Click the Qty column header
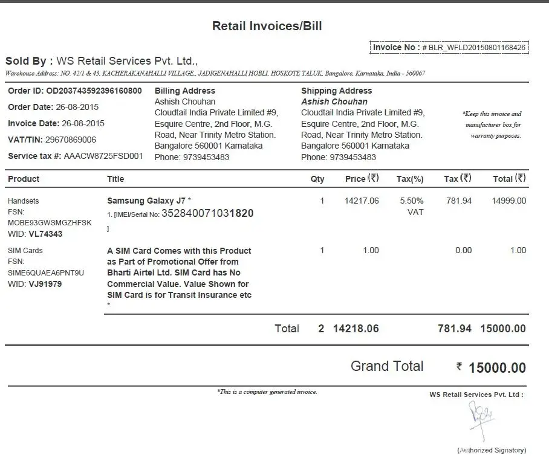 click(317, 179)
